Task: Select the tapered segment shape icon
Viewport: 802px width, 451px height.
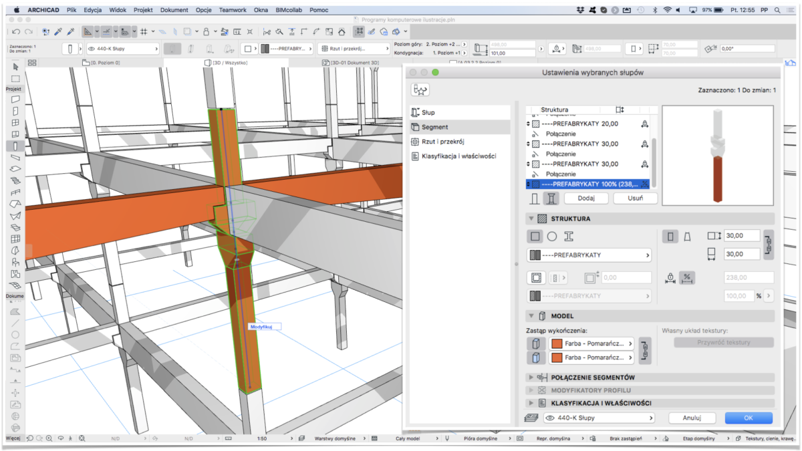Action: click(x=686, y=236)
